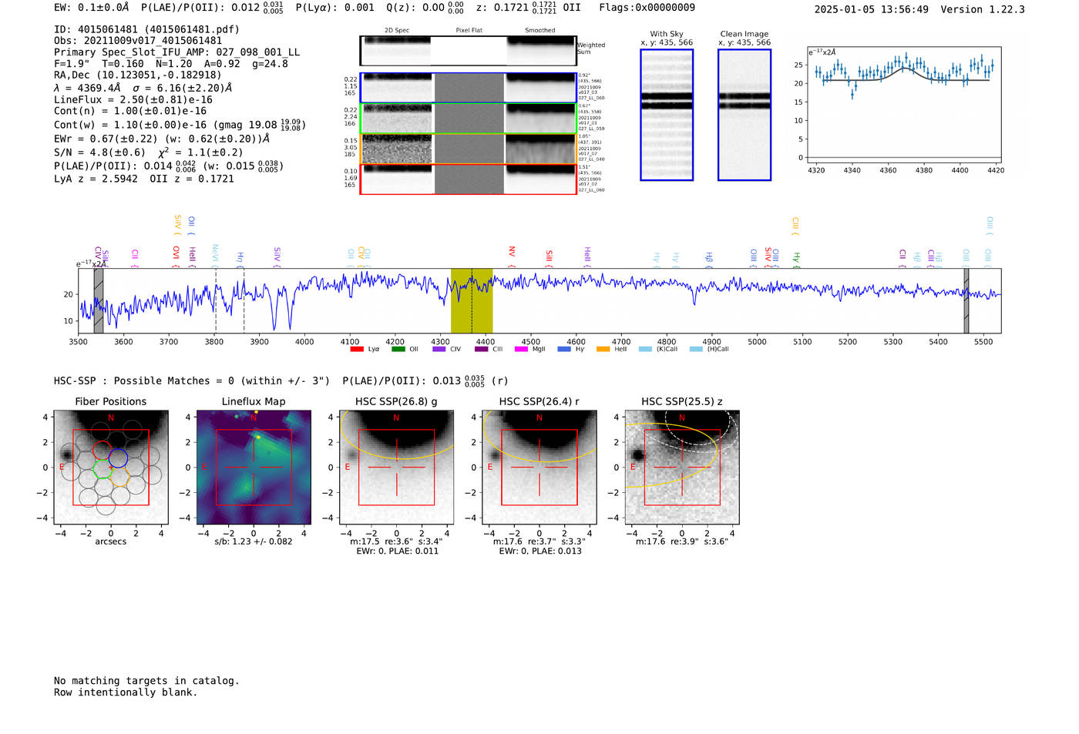Click the magenta CII label near 3620 Å

point(135,258)
